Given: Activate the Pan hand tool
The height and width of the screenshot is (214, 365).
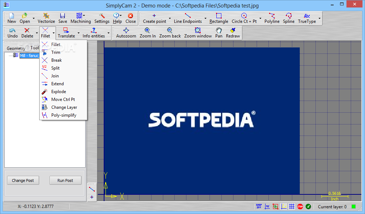Looking at the screenshot, I should [219, 33].
